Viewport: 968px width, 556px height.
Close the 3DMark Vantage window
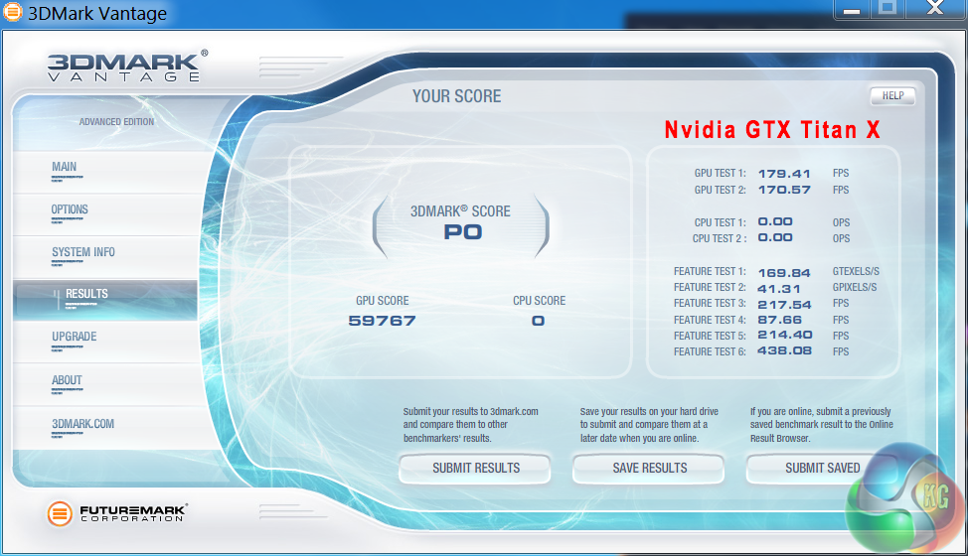tap(935, 9)
